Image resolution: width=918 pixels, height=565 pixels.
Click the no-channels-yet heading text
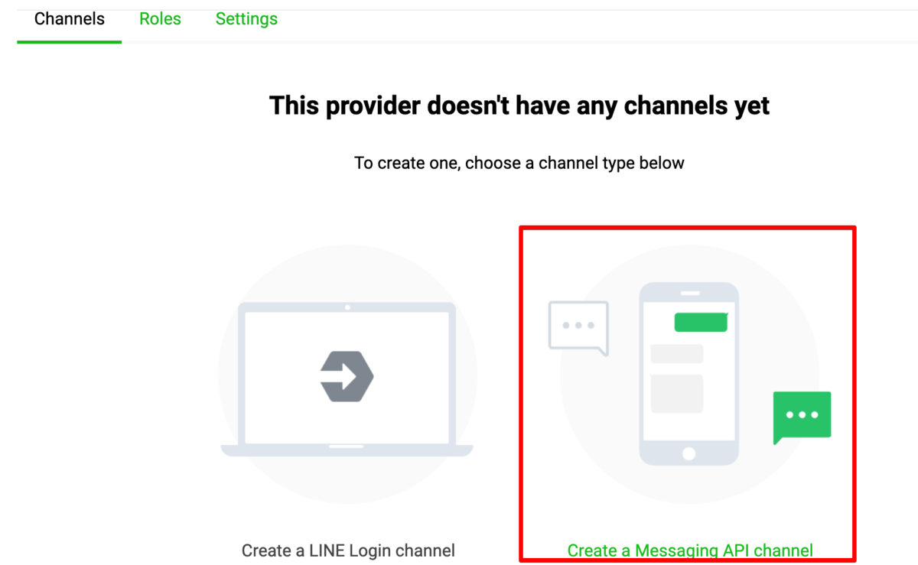[519, 106]
